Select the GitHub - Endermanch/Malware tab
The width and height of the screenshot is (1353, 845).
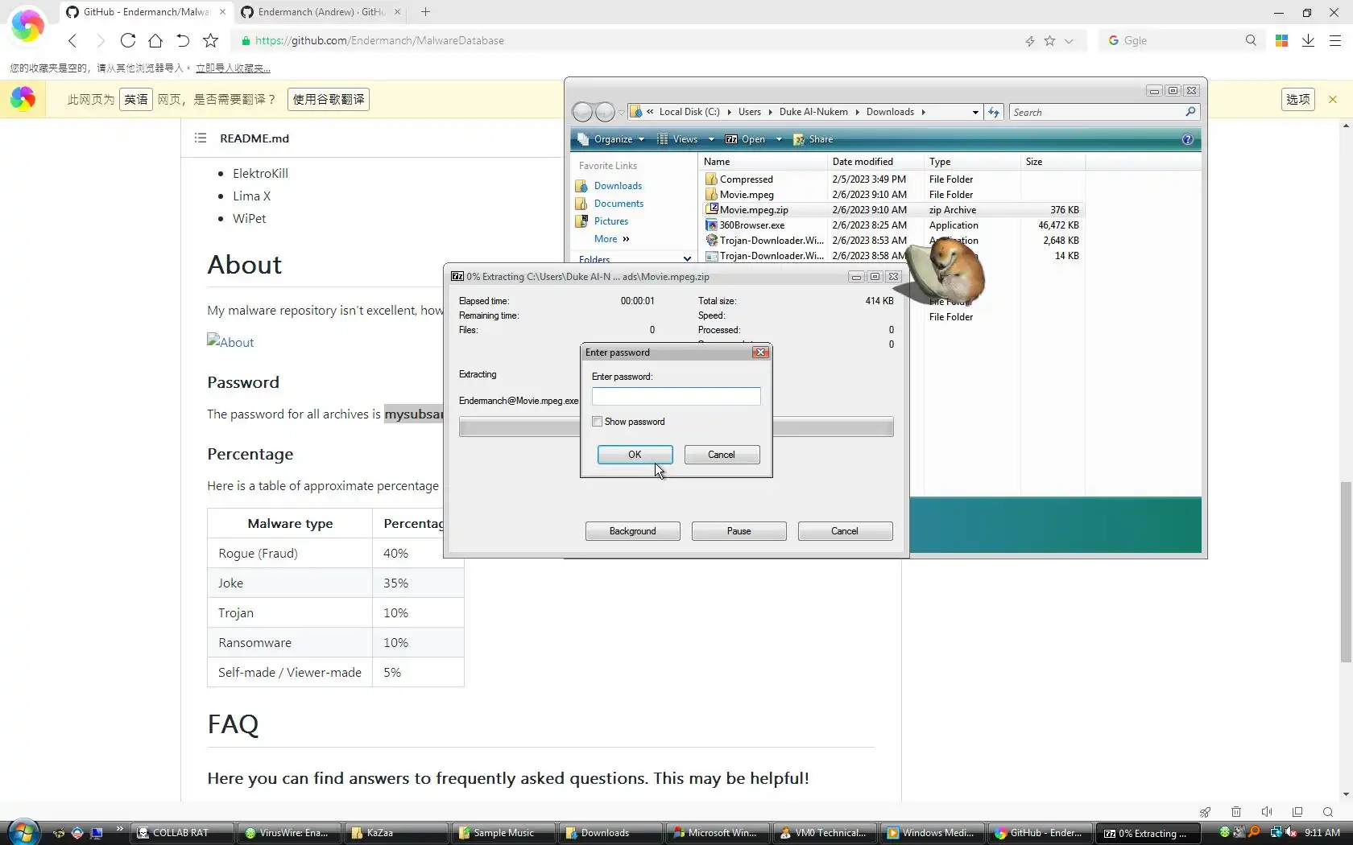click(146, 12)
